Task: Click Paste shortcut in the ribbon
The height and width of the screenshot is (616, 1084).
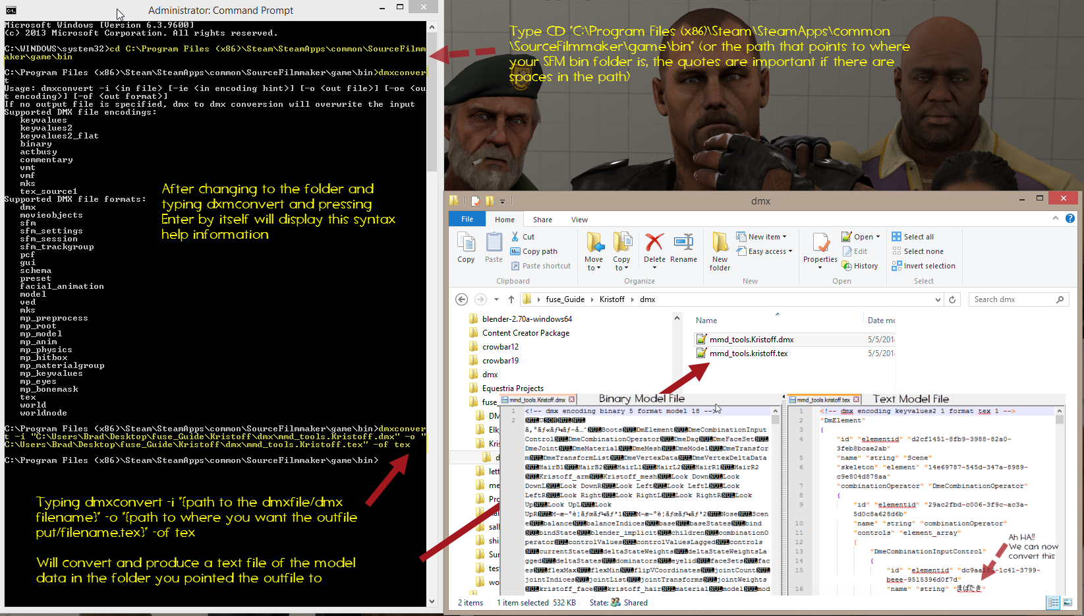Action: point(540,266)
